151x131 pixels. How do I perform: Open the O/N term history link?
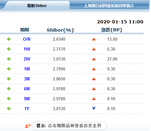27,39
